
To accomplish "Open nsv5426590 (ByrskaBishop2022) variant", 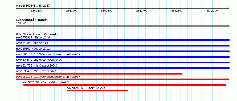I will pyautogui.click(x=39, y=60).
